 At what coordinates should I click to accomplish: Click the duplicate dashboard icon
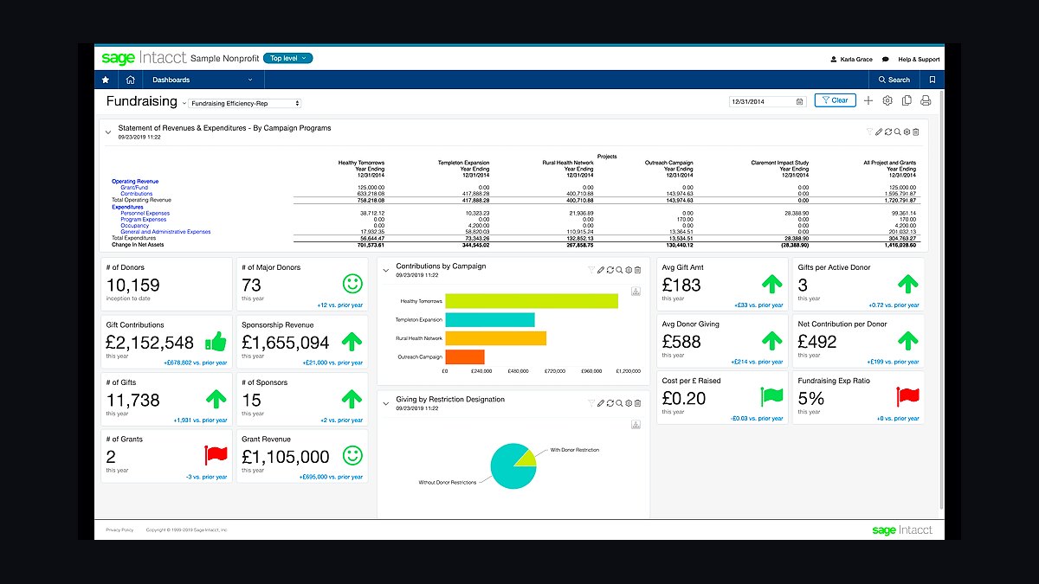(907, 100)
